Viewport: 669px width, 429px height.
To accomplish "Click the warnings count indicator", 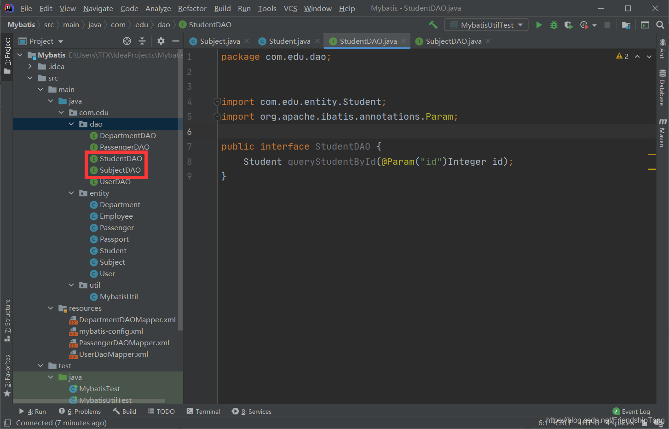I will pyautogui.click(x=622, y=56).
